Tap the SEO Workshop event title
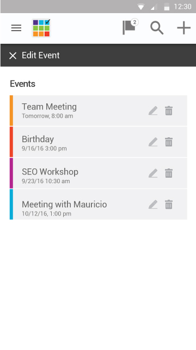The height and width of the screenshot is (350, 196). [x=50, y=172]
